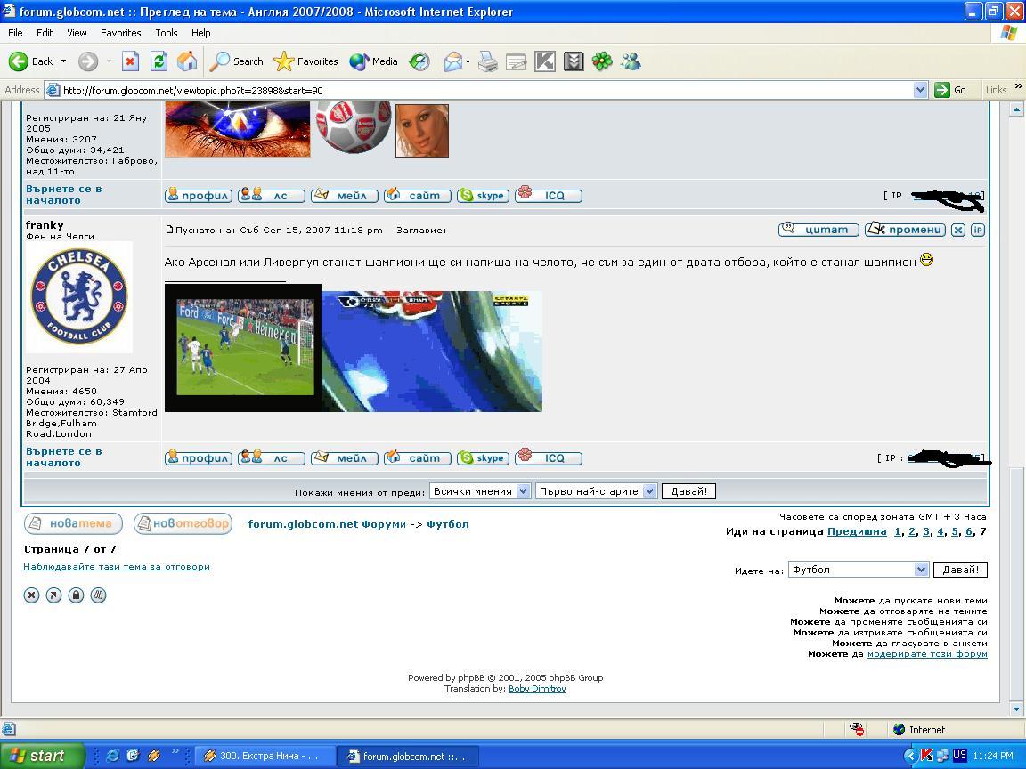This screenshot has width=1026, height=769.
Task: Open the Favorites menu
Action: 120,33
